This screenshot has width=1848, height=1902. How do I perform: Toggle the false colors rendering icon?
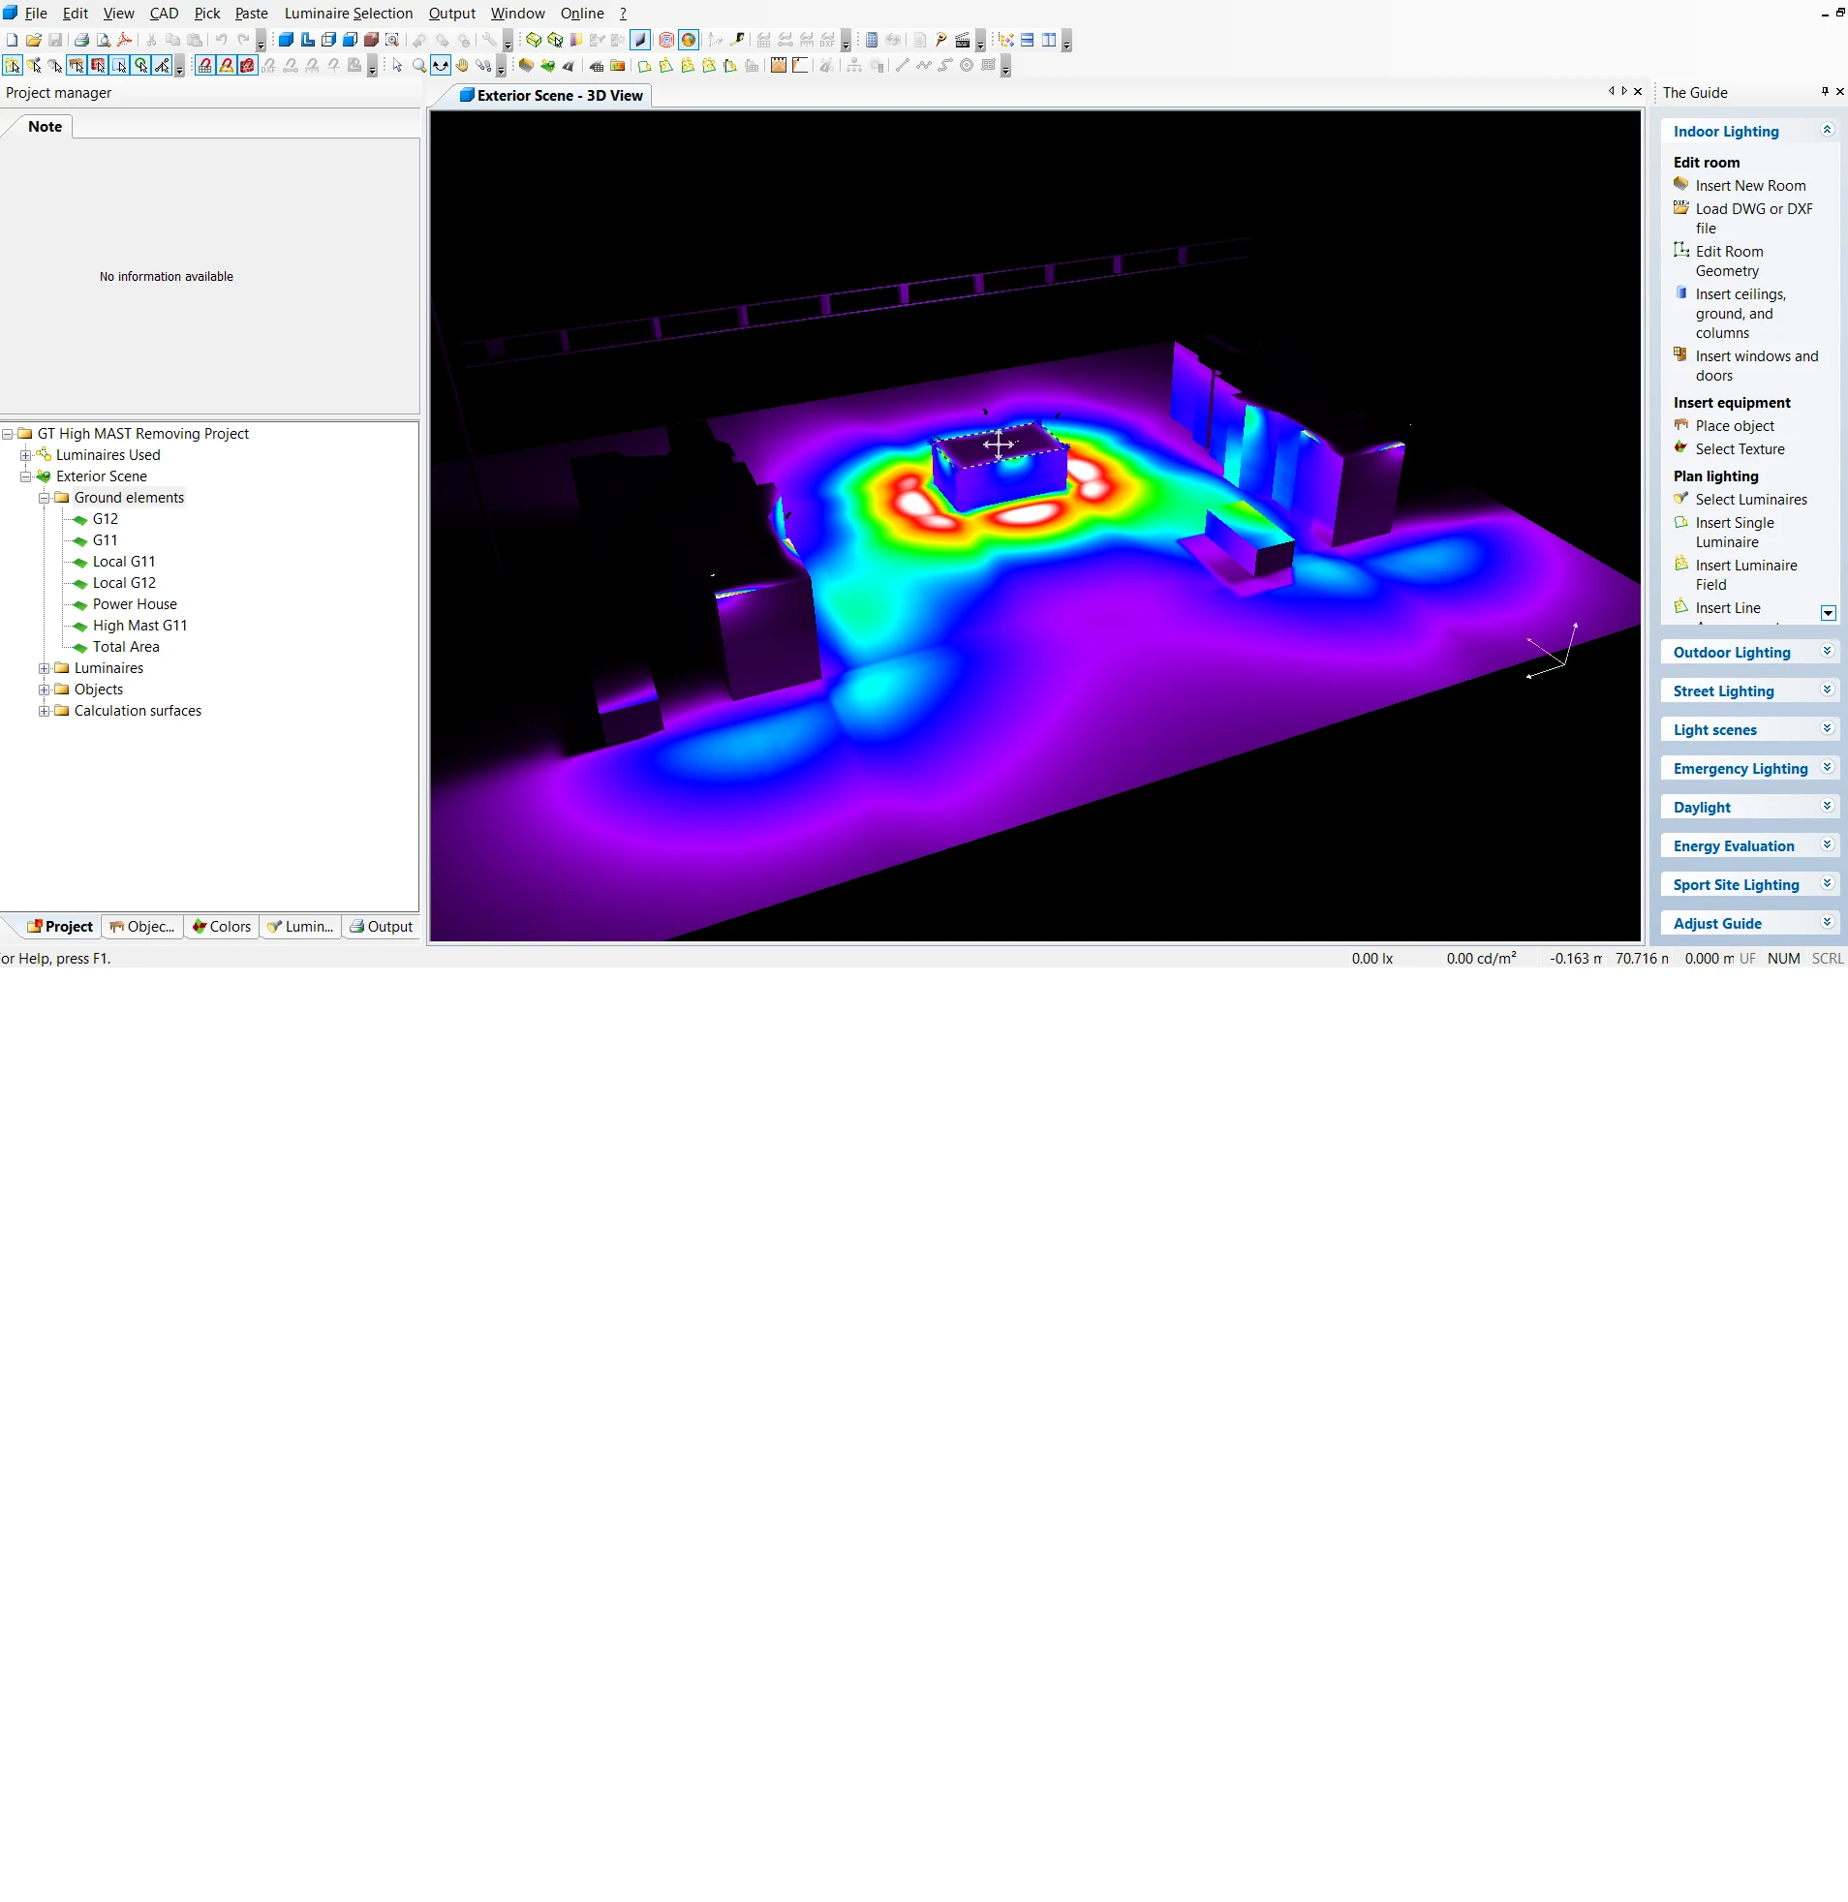(x=688, y=40)
